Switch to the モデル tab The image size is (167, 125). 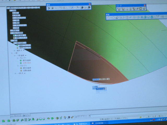tap(26, 115)
